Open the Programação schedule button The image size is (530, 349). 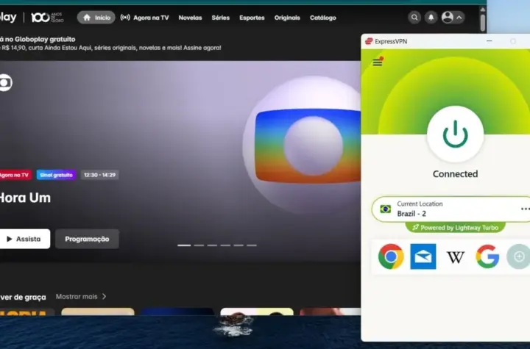[87, 239]
